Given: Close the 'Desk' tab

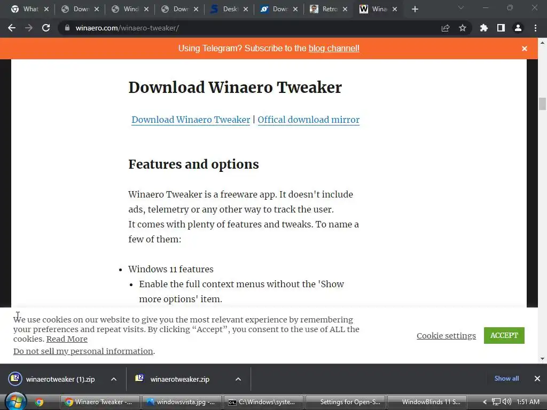Looking at the screenshot, I should pyautogui.click(x=246, y=9).
